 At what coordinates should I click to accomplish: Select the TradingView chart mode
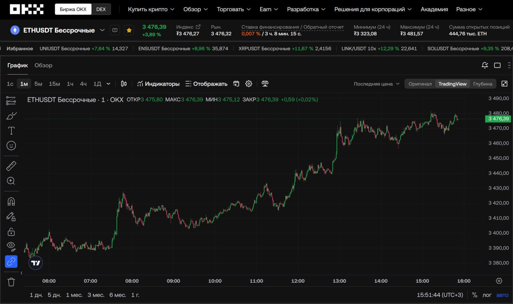click(452, 84)
